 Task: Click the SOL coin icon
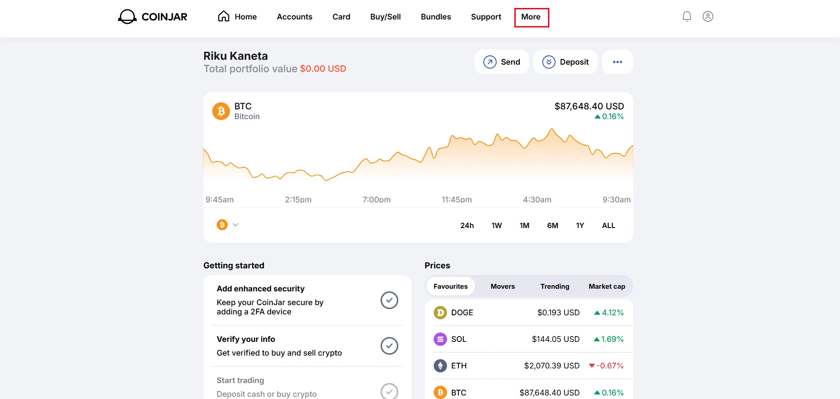pos(440,339)
